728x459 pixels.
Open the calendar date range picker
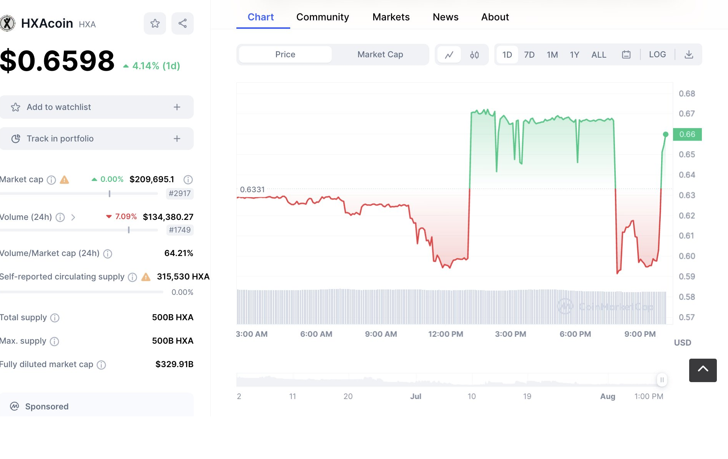coord(626,55)
